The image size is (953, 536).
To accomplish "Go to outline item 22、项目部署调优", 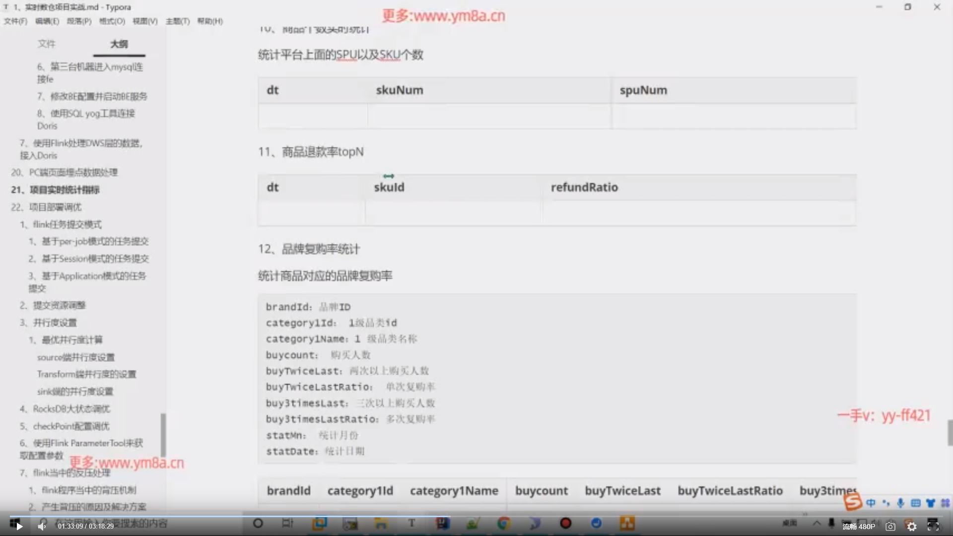I will tap(46, 207).
